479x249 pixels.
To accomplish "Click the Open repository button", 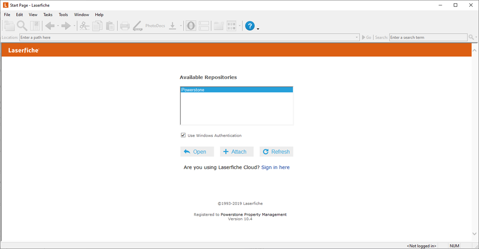I will [197, 152].
